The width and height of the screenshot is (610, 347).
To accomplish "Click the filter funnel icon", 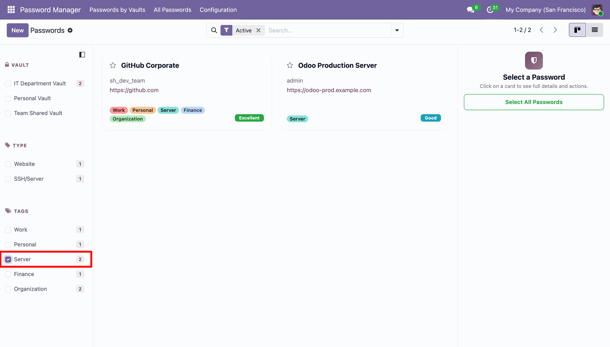I will 226,30.
